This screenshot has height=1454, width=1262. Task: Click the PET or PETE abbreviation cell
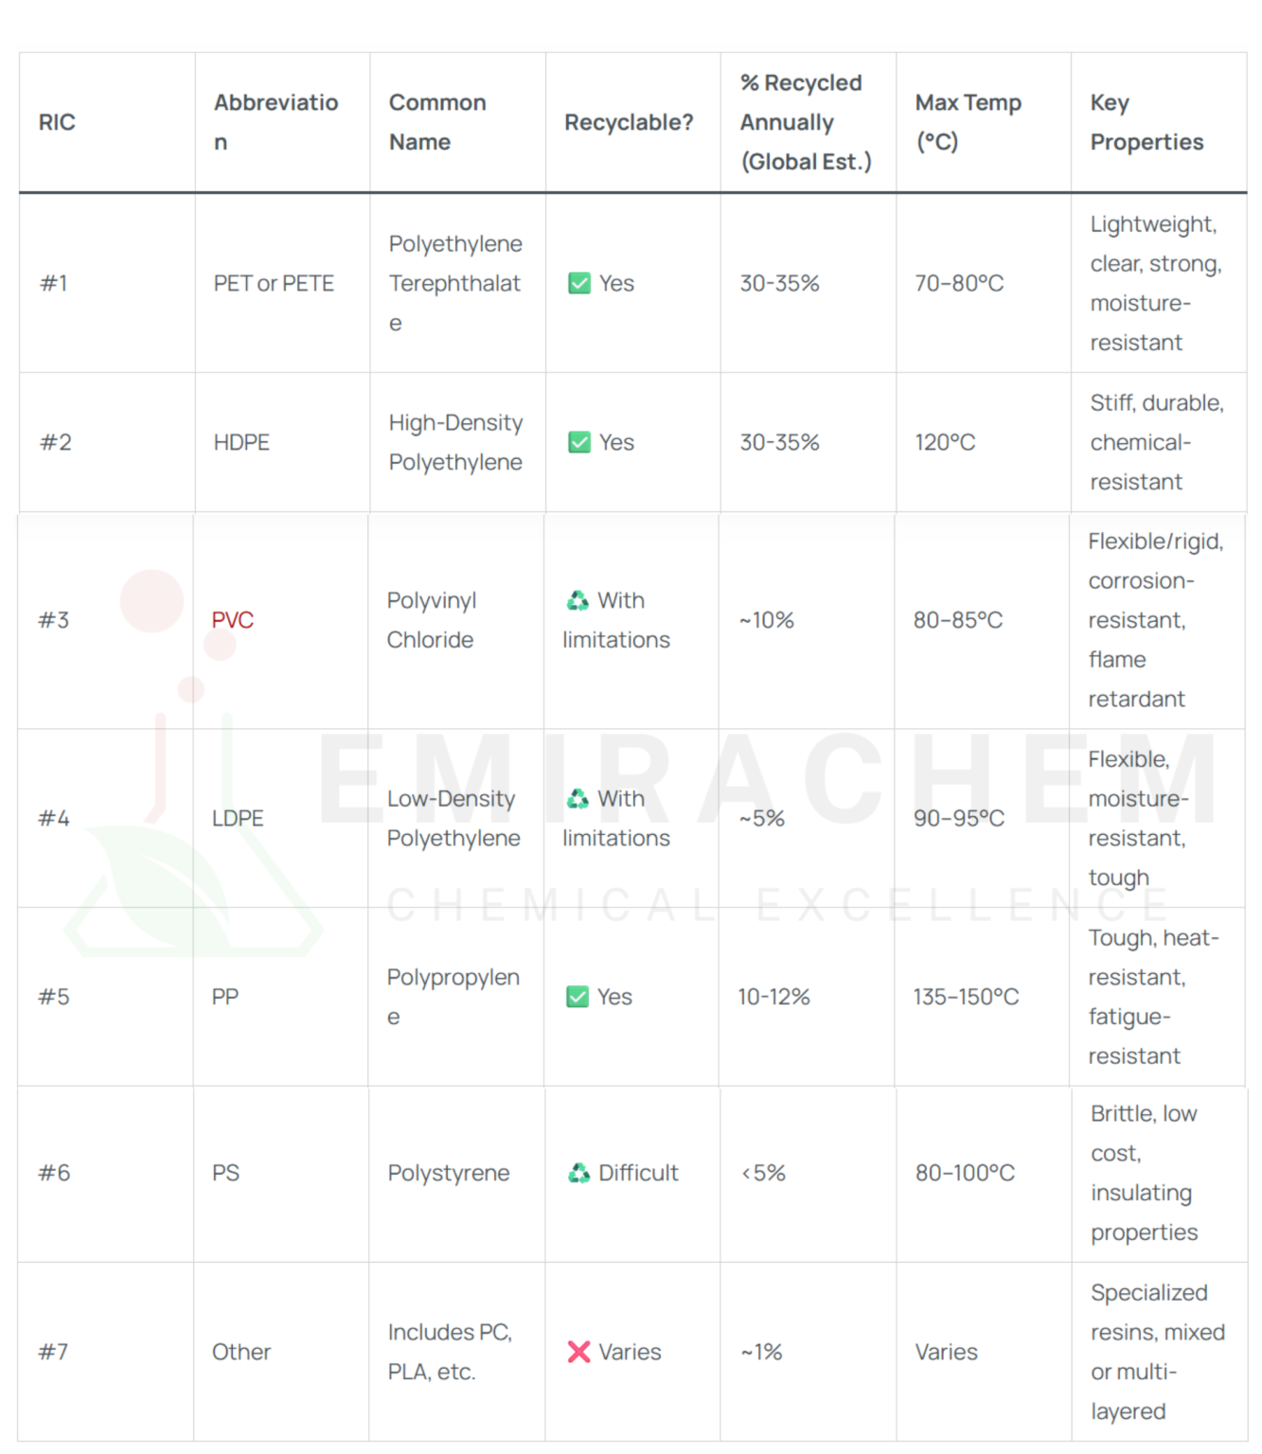tap(274, 283)
